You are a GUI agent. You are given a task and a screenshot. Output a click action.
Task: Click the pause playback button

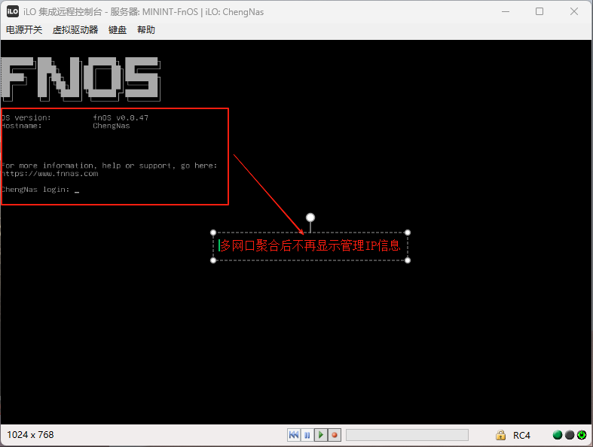tap(307, 435)
